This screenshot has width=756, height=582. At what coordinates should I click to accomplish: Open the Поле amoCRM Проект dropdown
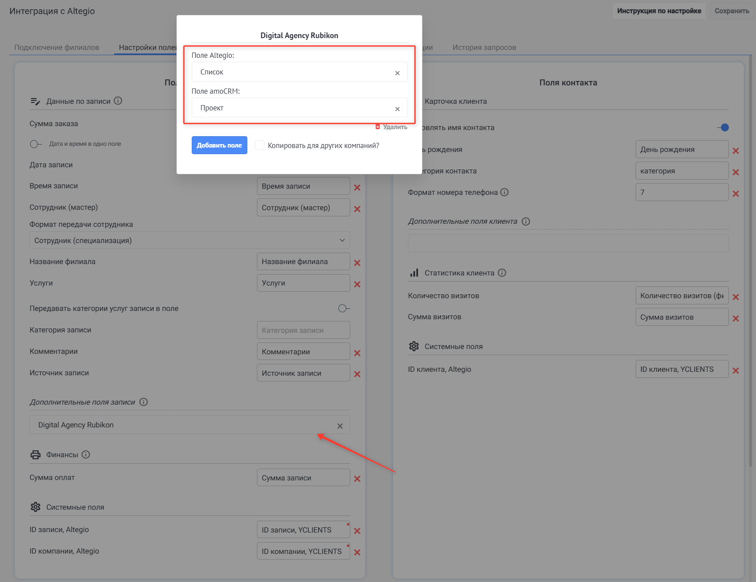pyautogui.click(x=299, y=108)
